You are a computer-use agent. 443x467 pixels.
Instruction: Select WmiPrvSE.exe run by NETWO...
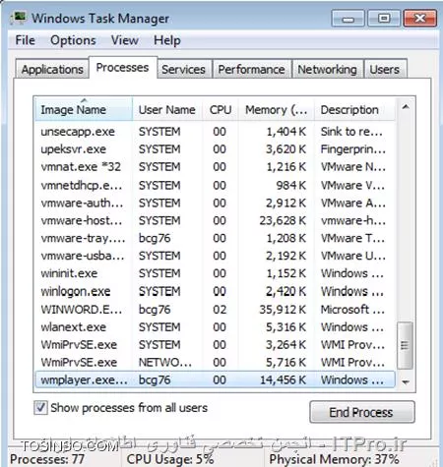[215, 363]
